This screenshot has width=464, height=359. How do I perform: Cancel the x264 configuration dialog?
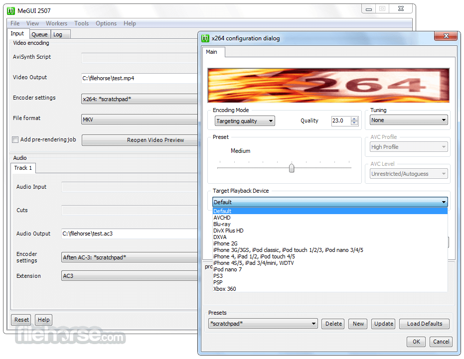click(x=441, y=342)
